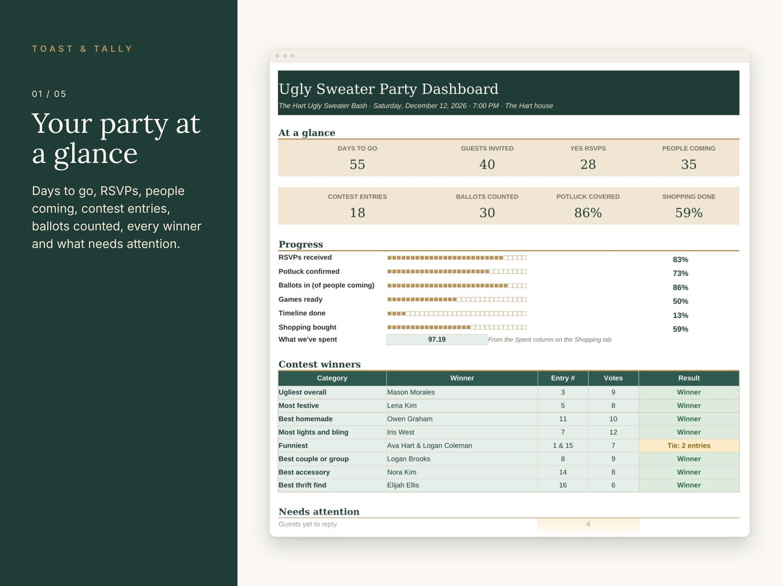Click the 'Tie: 2 entries' result cell
Image resolution: width=782 pixels, height=586 pixels.
[x=689, y=446]
